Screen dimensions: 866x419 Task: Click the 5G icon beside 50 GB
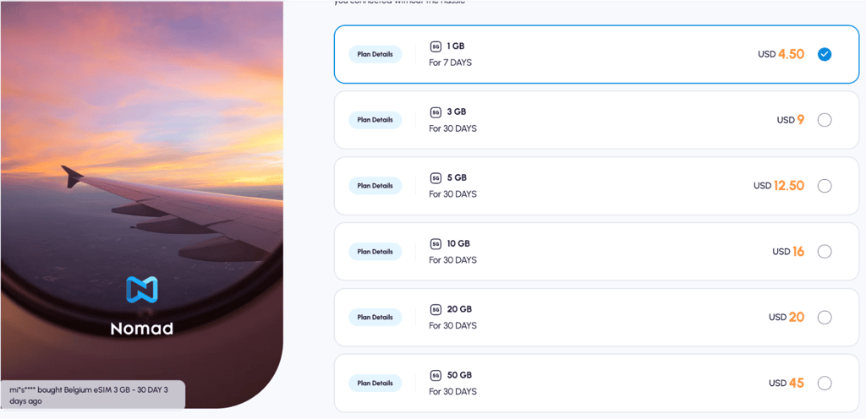[436, 375]
